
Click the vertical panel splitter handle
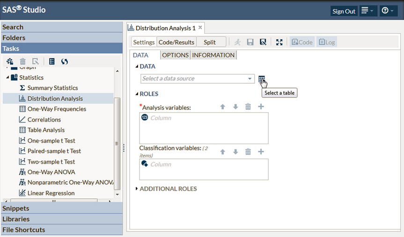[x=124, y=148]
